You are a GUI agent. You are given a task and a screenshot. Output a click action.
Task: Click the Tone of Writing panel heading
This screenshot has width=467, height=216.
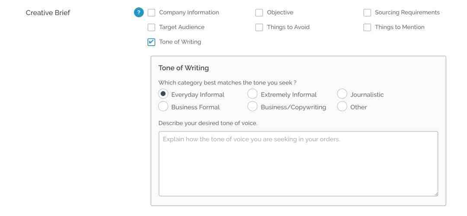183,68
